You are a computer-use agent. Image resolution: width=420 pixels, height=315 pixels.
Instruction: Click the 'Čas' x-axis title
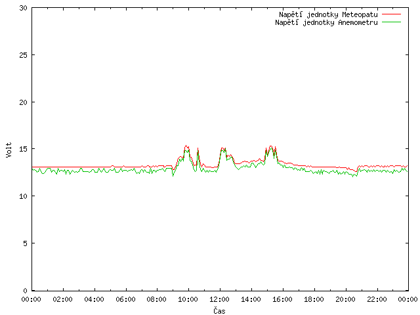(219, 310)
